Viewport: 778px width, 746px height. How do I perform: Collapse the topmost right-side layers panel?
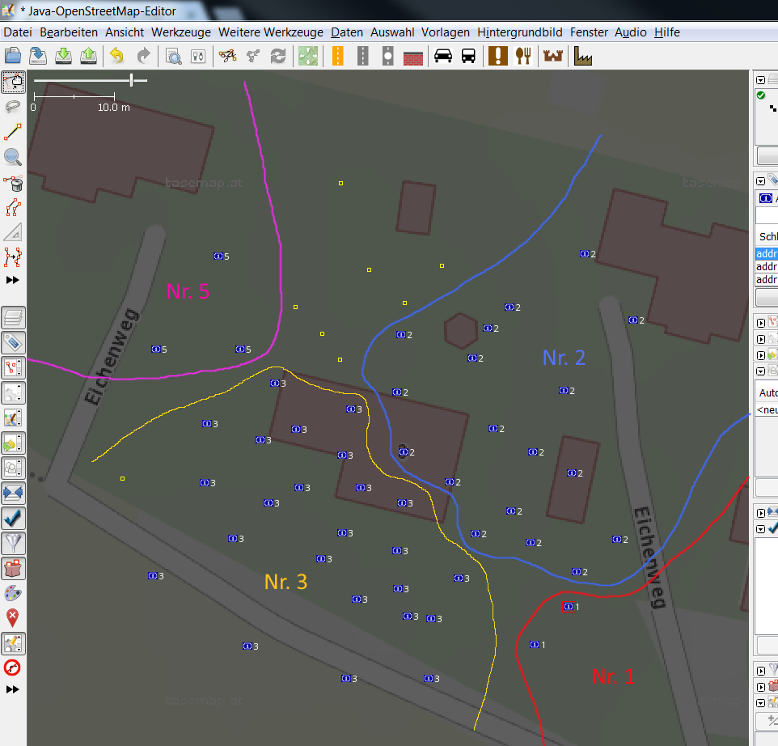point(760,79)
